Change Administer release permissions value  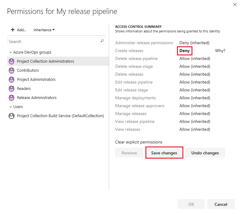194,43
